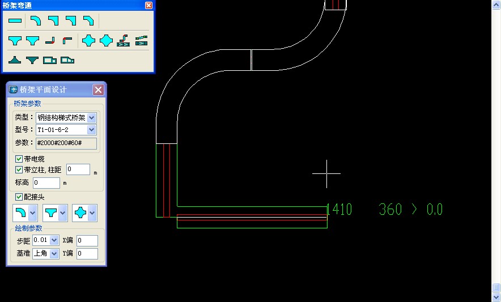Screen dimensions: 501x302
Task: Click the 标高 elevation input field
Action: coord(46,183)
